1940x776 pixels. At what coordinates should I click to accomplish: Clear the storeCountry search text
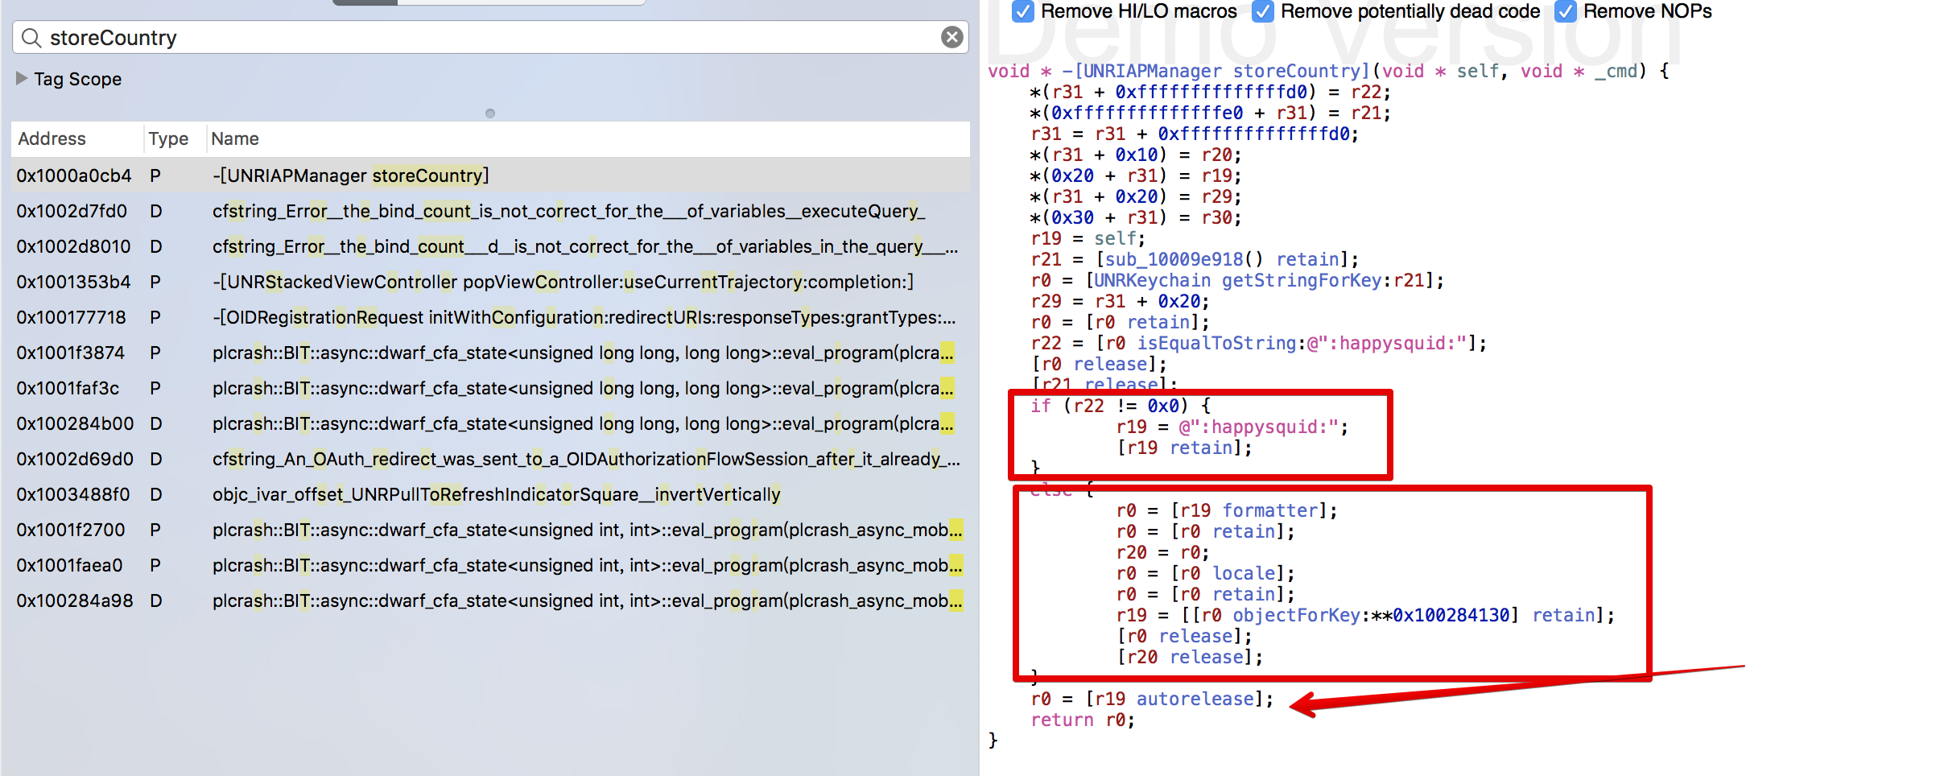pos(951,37)
